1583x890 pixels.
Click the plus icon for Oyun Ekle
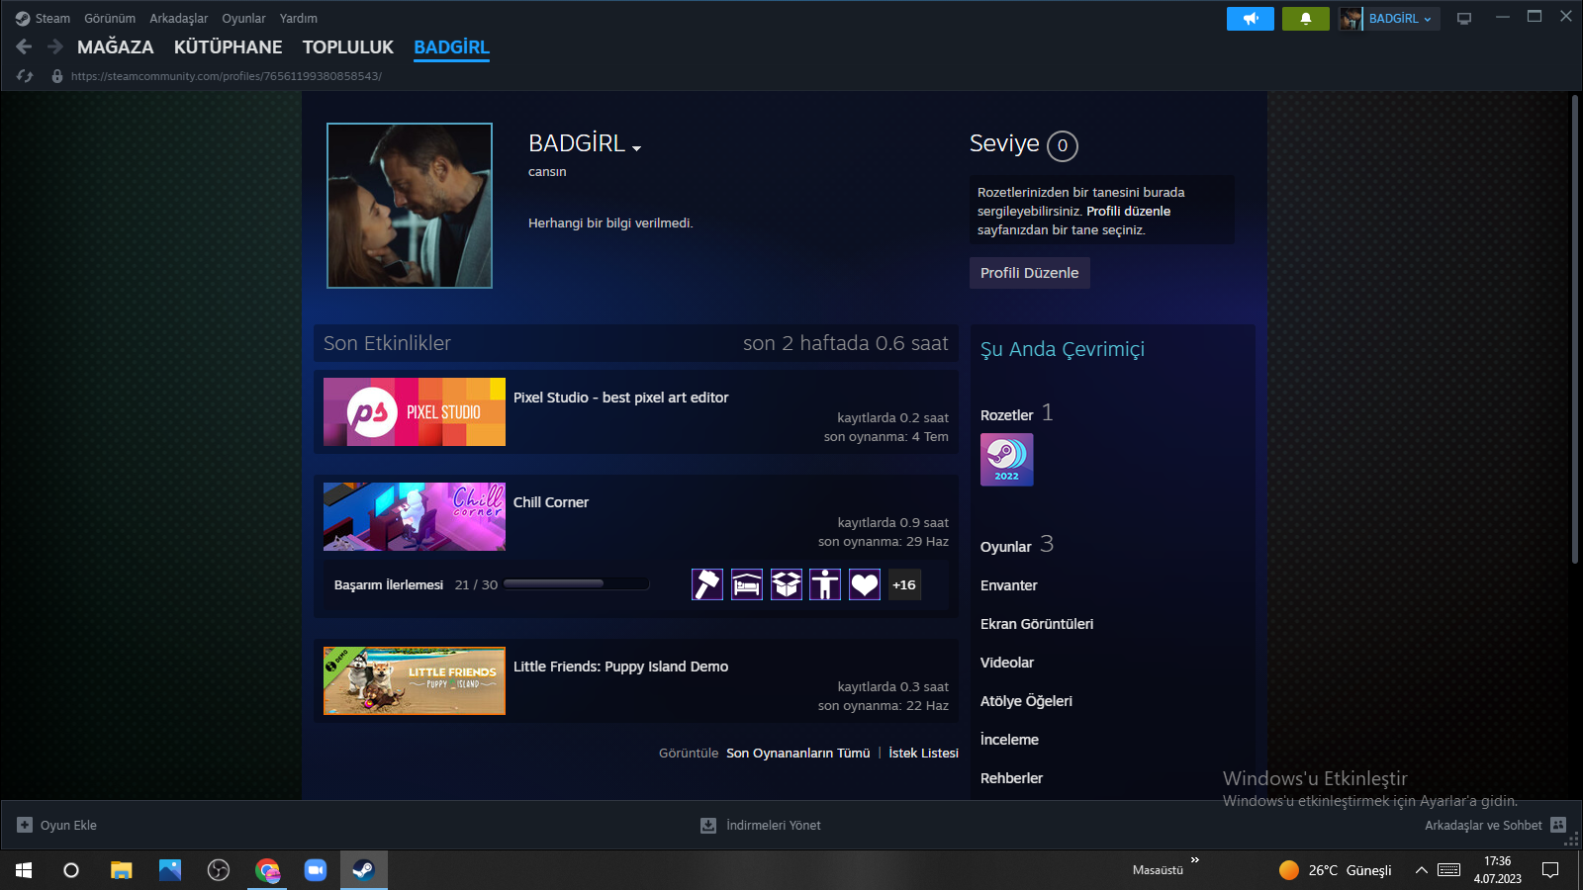[x=25, y=825]
